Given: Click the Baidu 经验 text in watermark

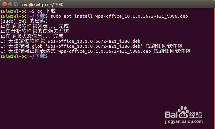Looking at the screenshot, I should pos(196,115).
